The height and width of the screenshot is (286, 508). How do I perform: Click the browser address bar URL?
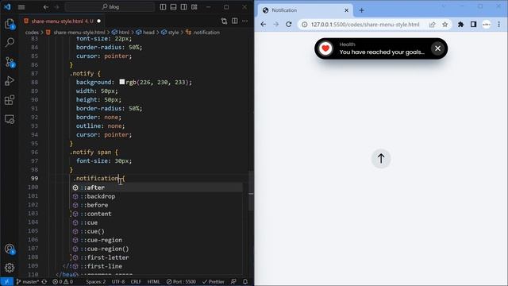pos(365,25)
